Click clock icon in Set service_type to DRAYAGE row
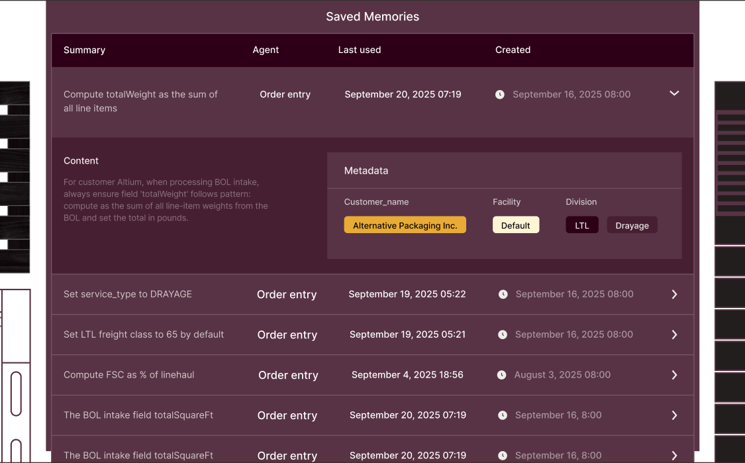This screenshot has width=745, height=463. click(503, 294)
